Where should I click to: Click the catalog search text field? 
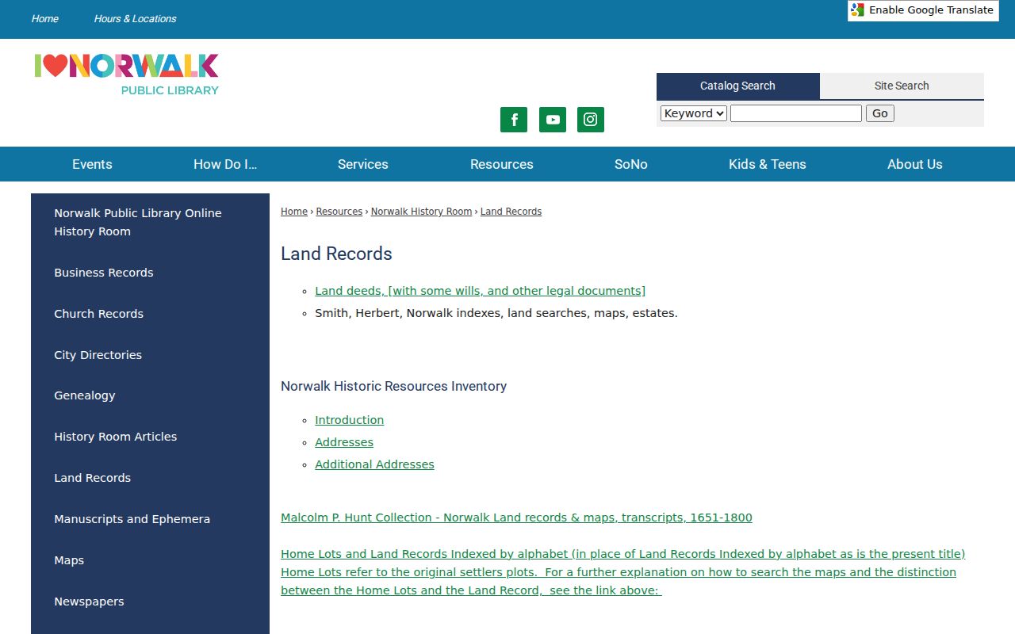click(796, 113)
